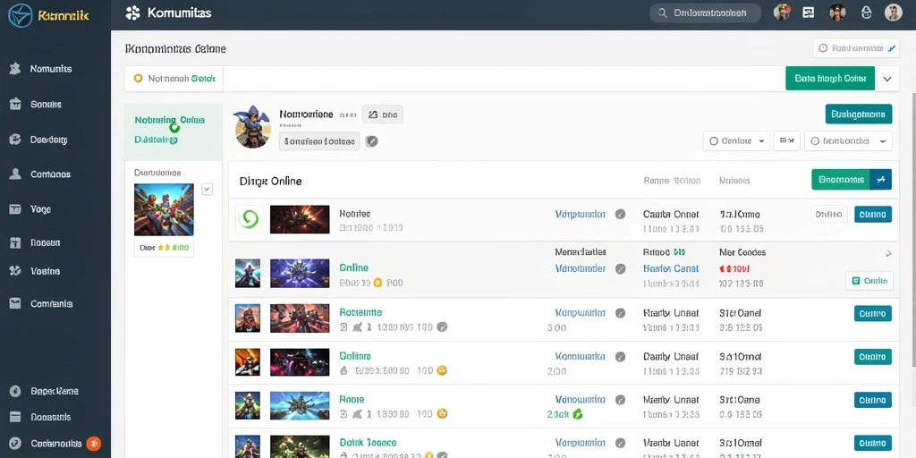This screenshot has width=916, height=458.
Task: Click the green leaf icon beside 2dok
Action: click(x=578, y=413)
